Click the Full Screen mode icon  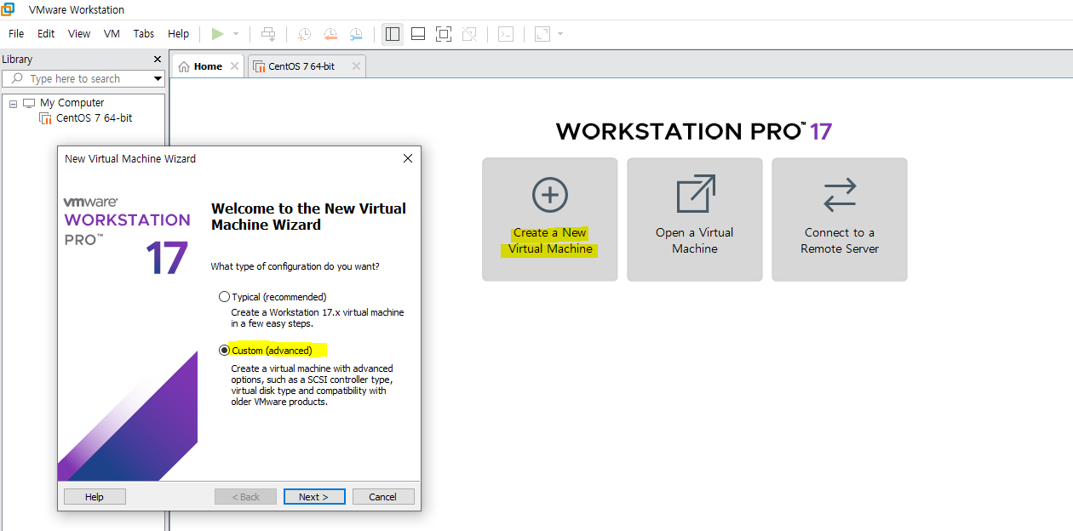(x=444, y=34)
